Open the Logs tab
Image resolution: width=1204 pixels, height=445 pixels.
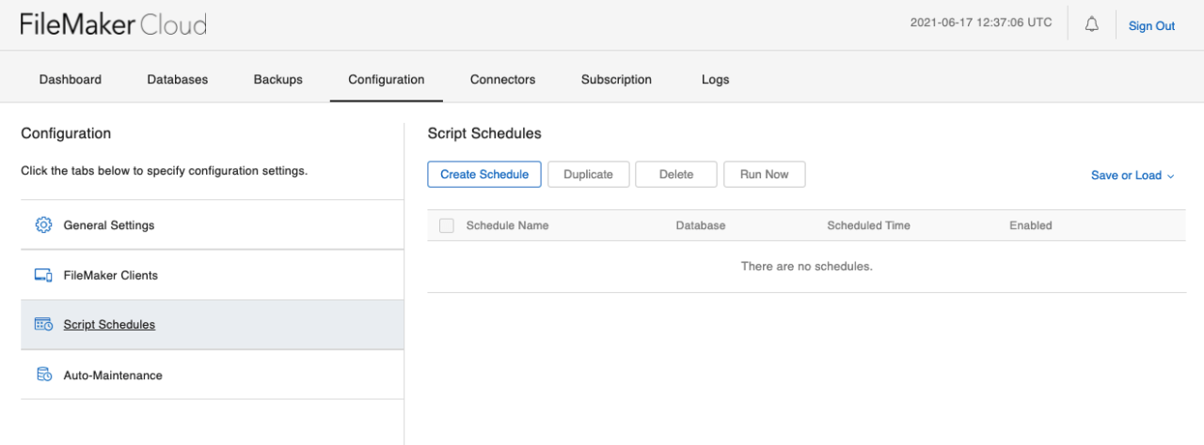(x=716, y=80)
